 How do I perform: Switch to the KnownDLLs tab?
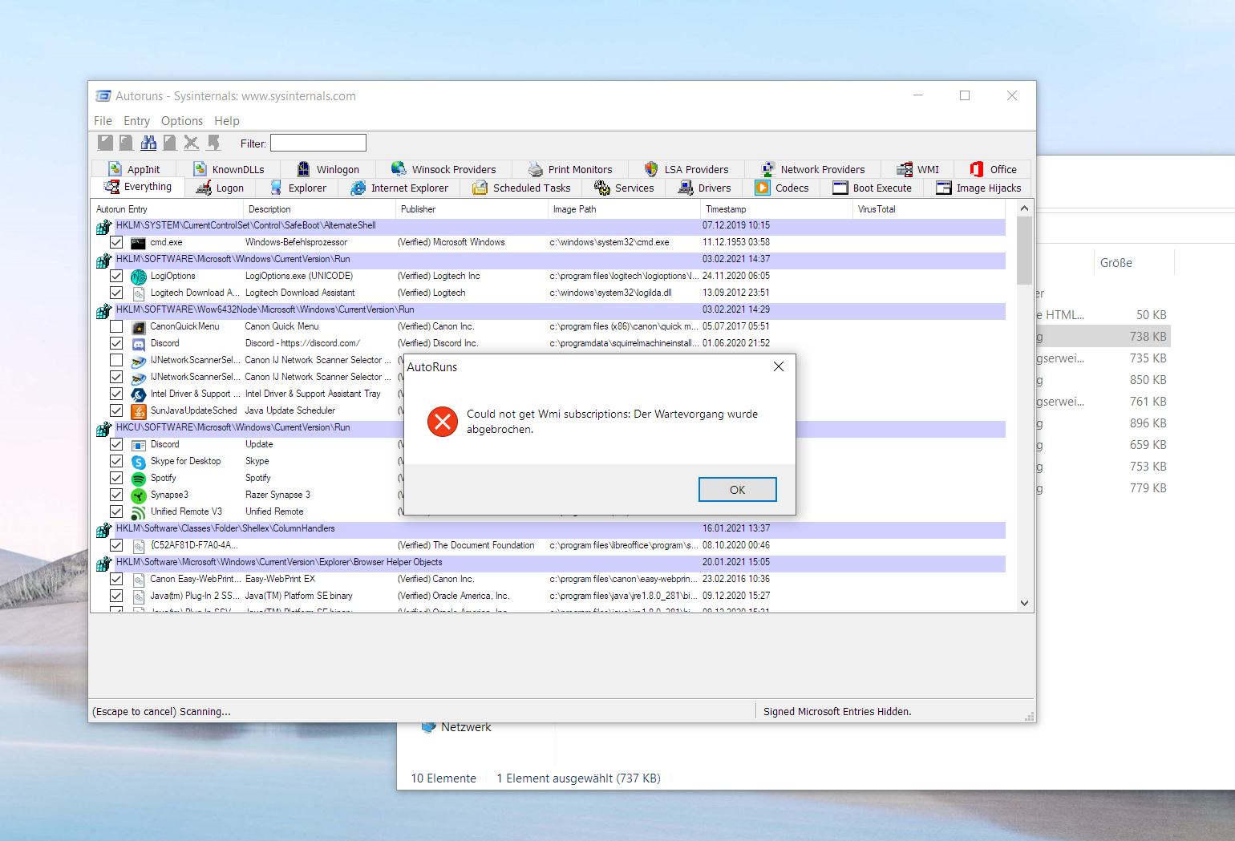pyautogui.click(x=229, y=170)
